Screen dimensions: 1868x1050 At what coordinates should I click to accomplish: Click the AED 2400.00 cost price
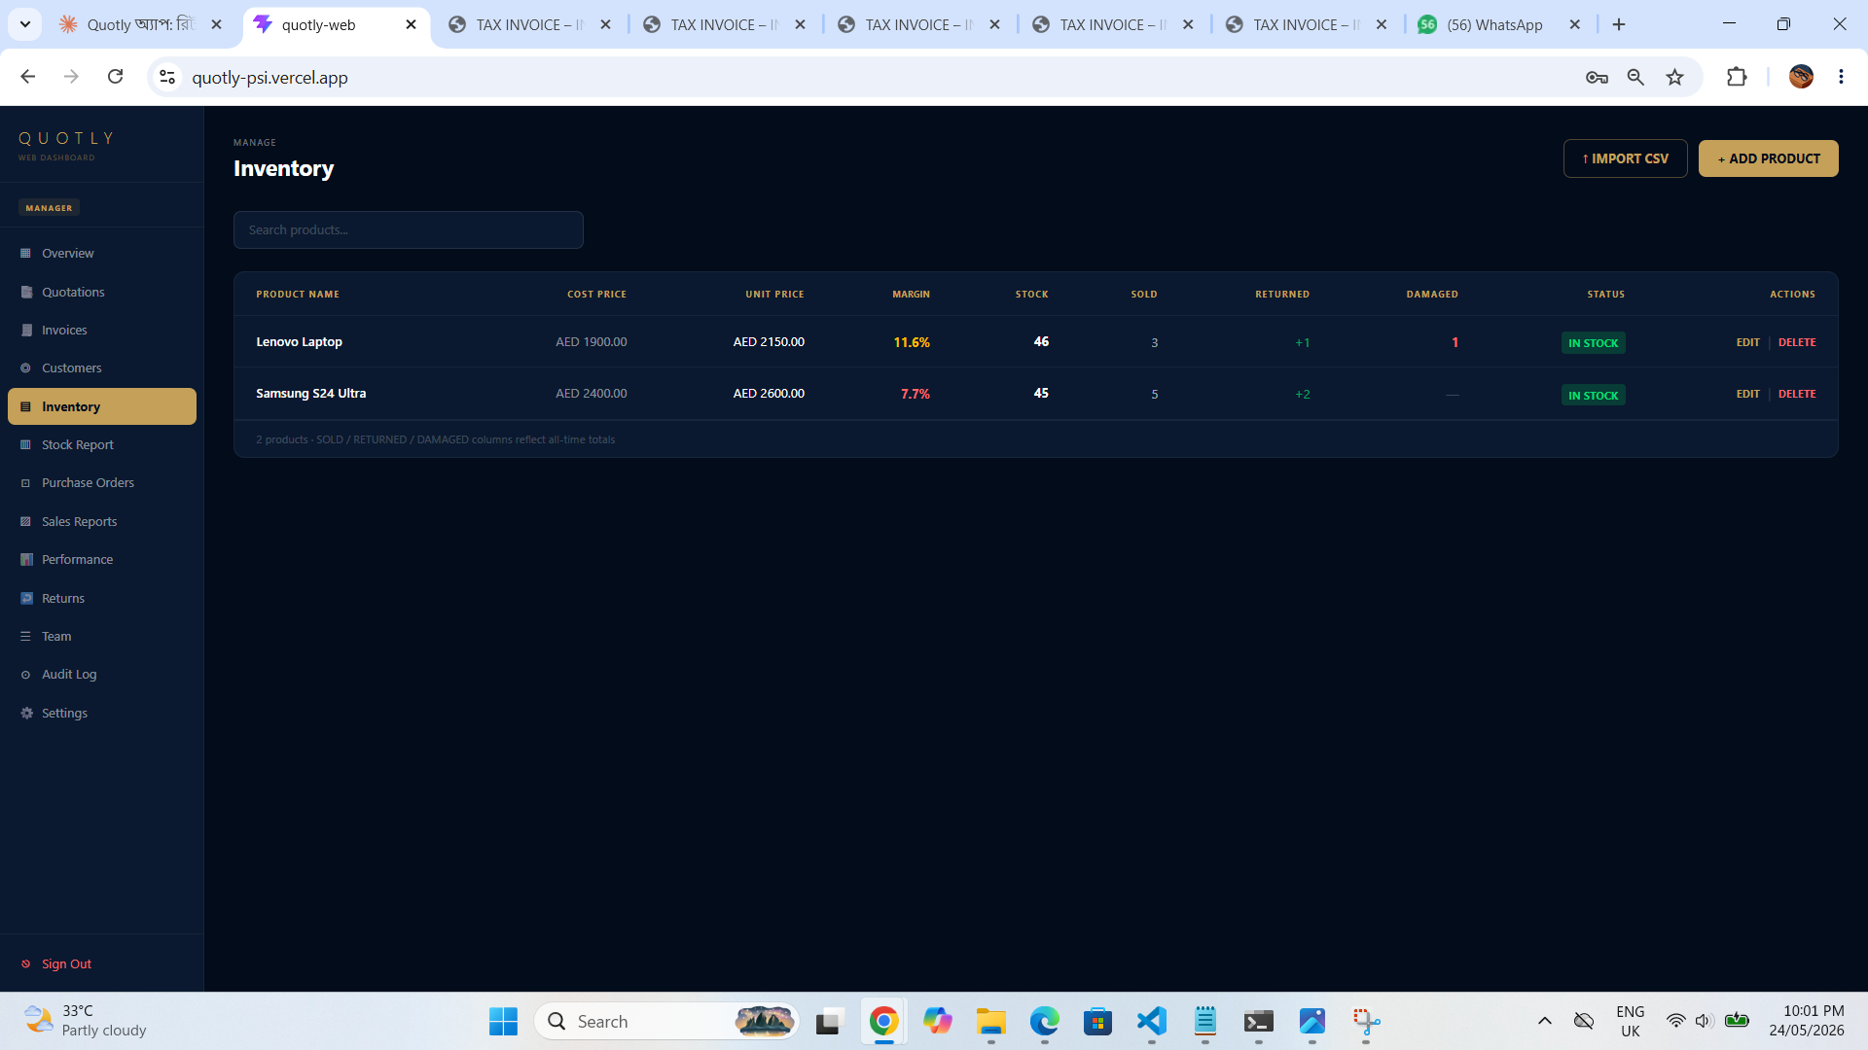pos(592,393)
